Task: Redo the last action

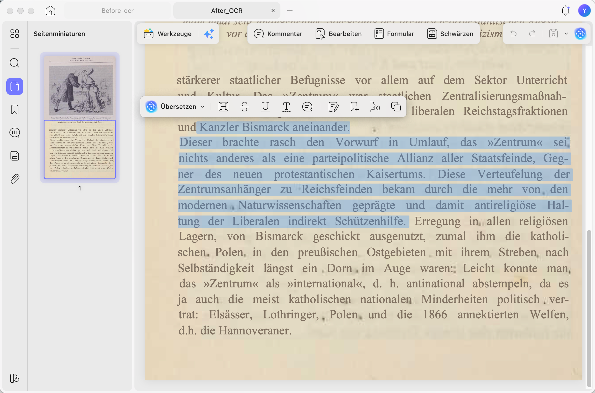Action: [x=532, y=34]
